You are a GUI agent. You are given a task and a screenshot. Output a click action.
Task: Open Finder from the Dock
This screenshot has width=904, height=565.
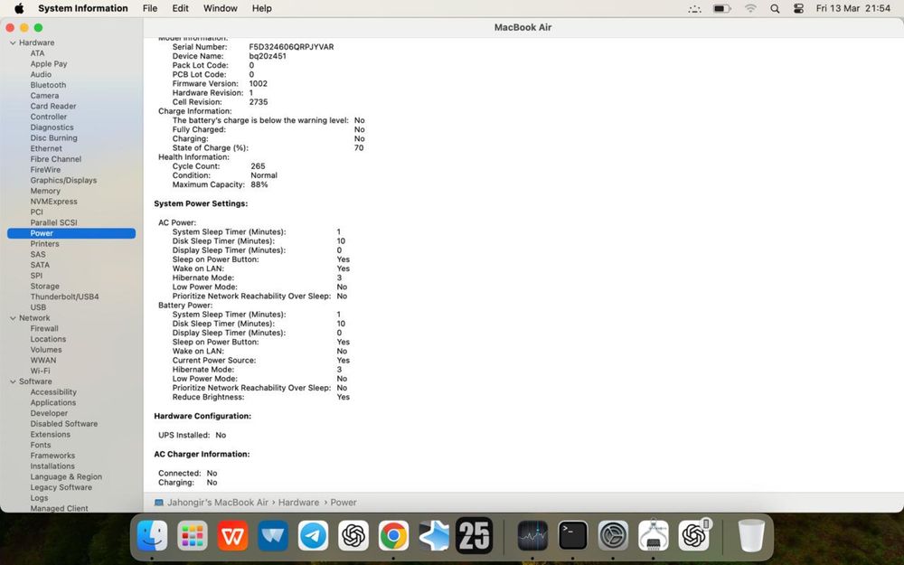152,535
